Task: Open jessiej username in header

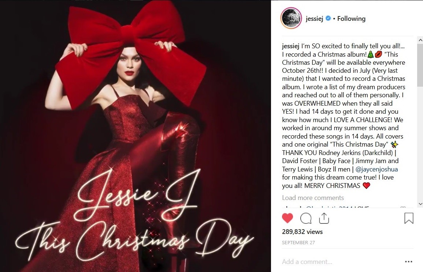Action: coord(314,19)
